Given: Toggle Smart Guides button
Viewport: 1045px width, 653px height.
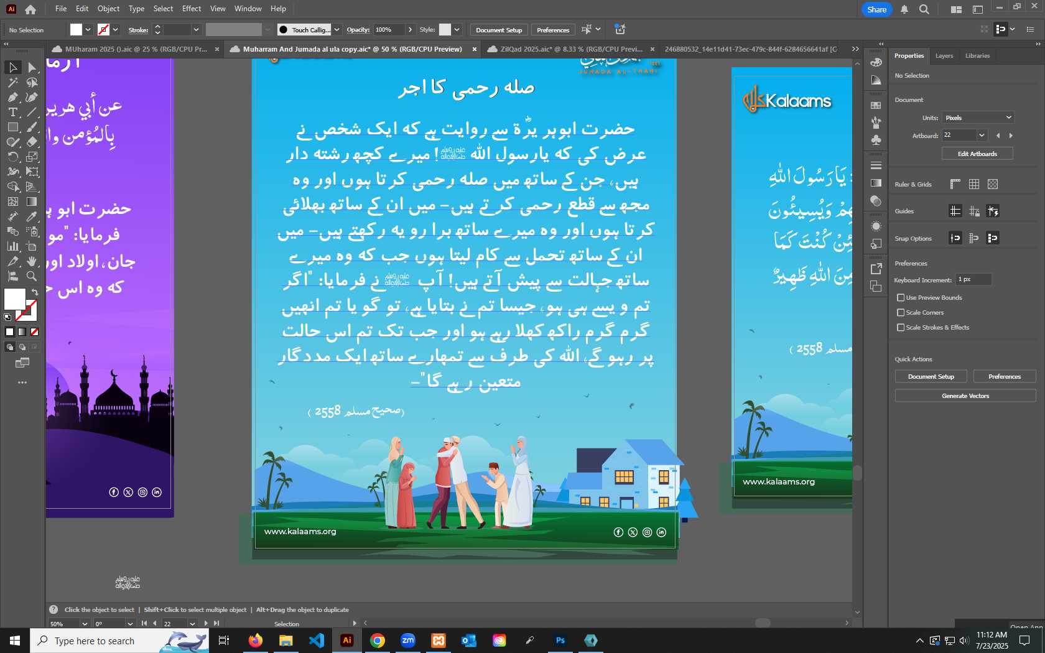Looking at the screenshot, I should click(993, 211).
